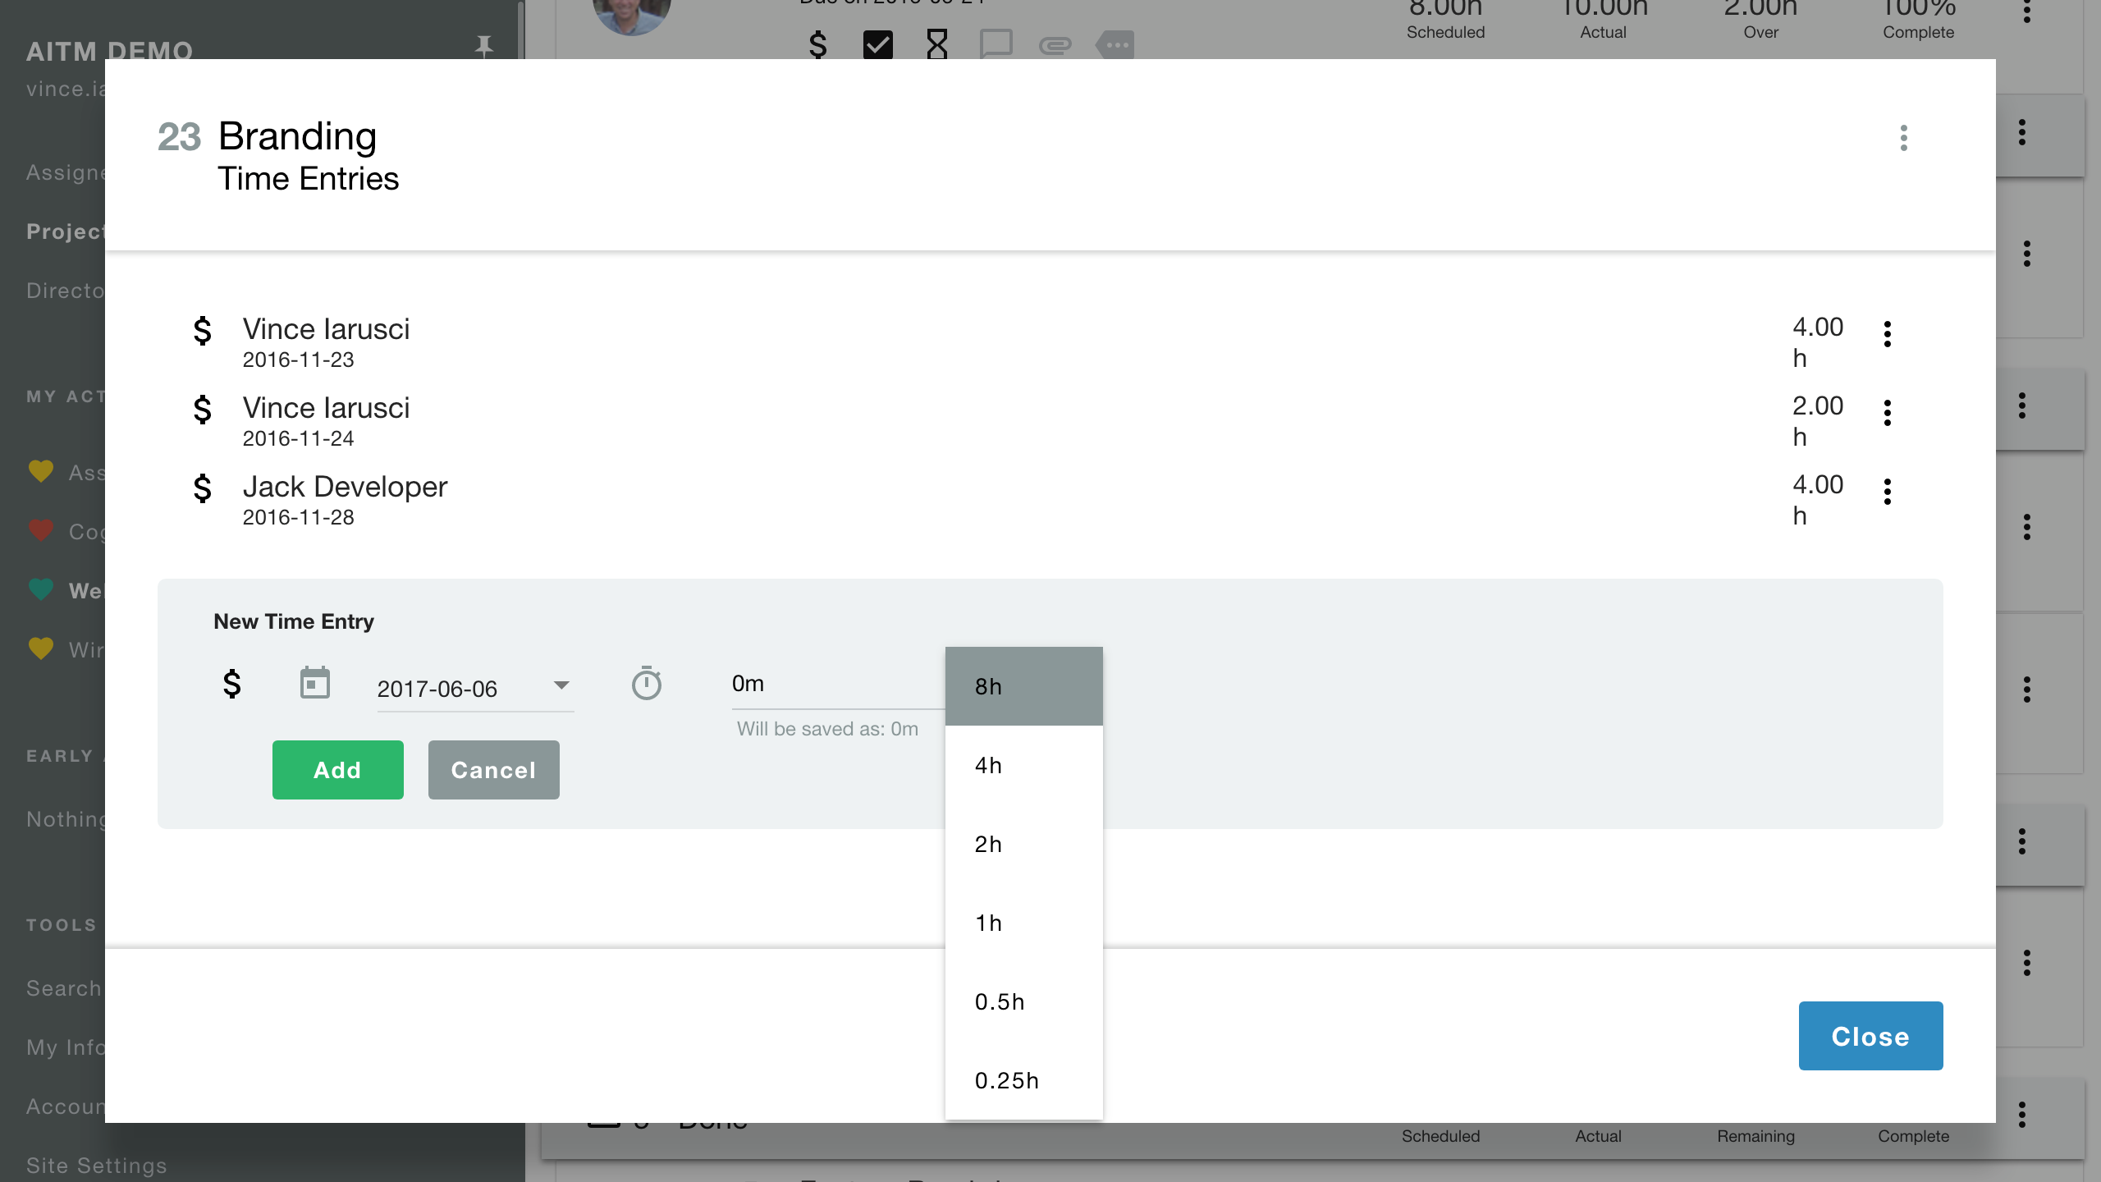
Task: Click the Jack Developer entry name
Action: (345, 487)
